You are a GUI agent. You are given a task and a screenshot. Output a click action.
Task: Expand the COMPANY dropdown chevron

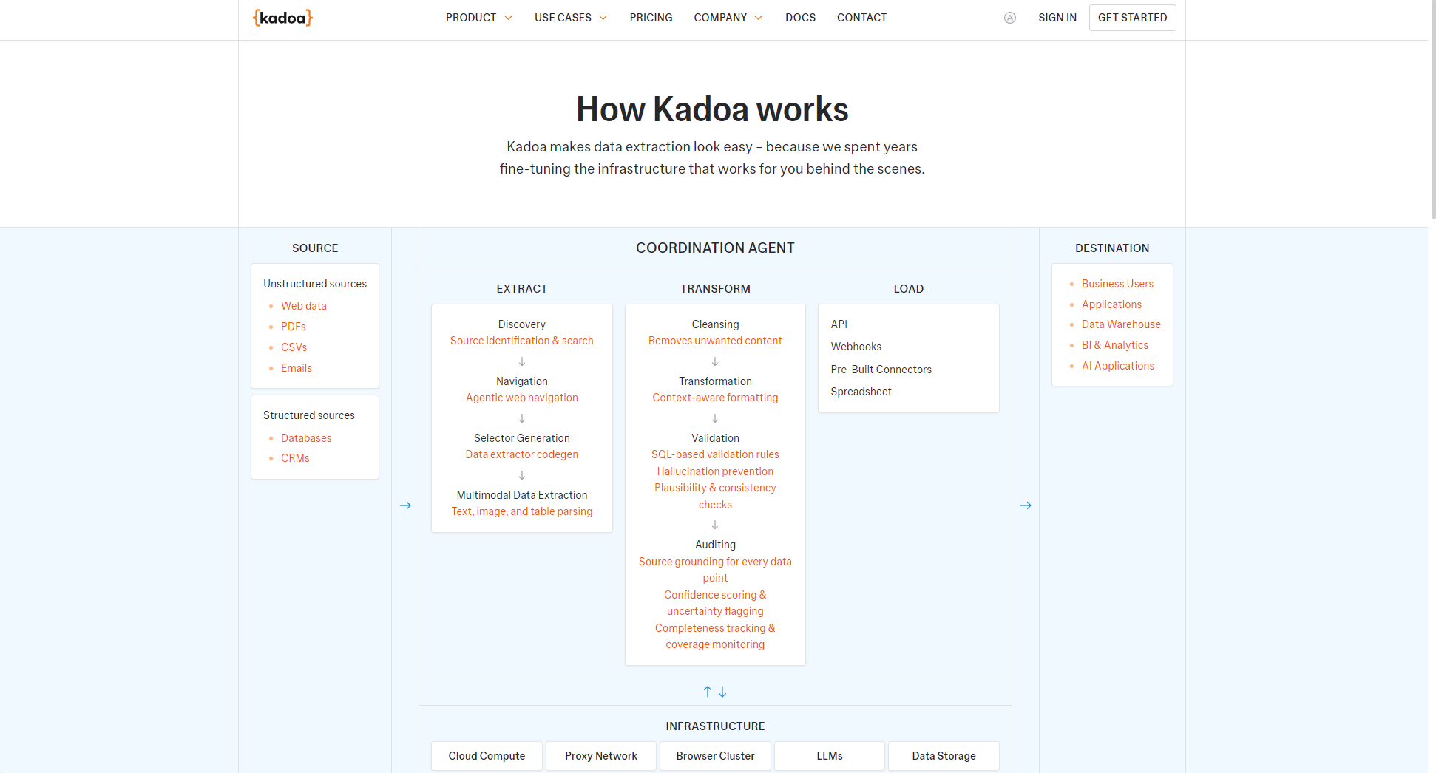pos(758,17)
